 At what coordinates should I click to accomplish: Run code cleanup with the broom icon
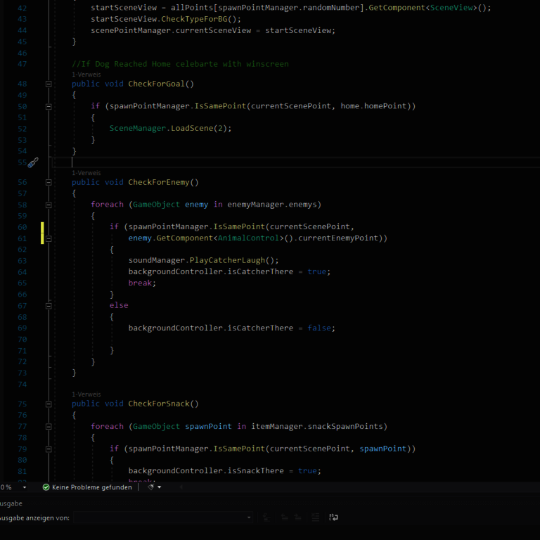pos(151,487)
